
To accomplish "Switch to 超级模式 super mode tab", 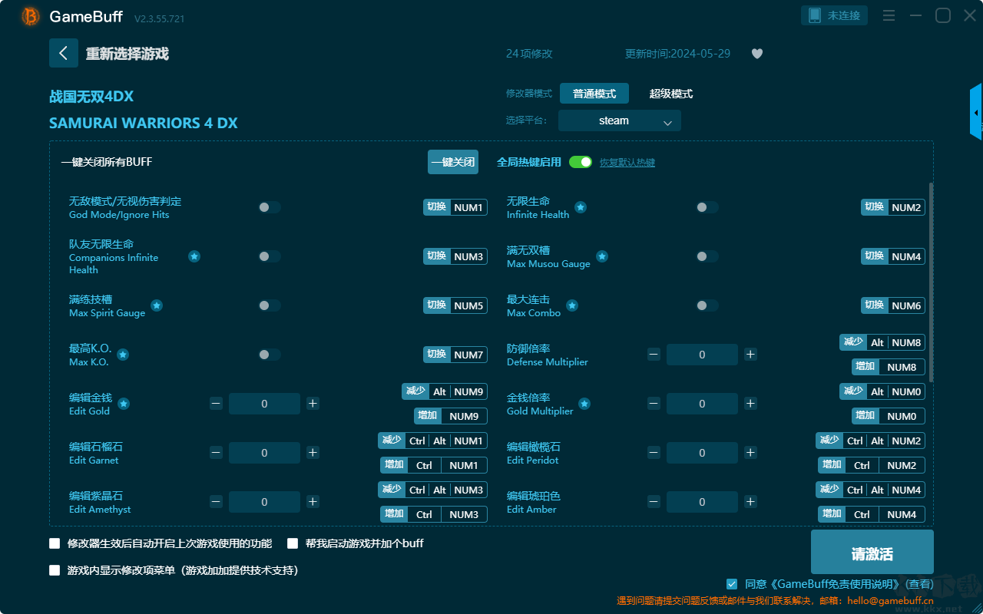I will click(671, 94).
